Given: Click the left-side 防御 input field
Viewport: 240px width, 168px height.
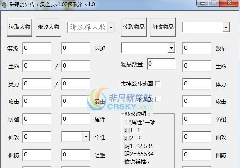Looking at the screenshot, I should pos(37,119).
